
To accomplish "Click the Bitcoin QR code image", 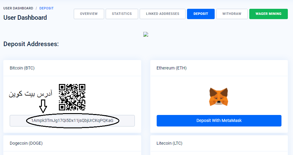I will (72, 97).
